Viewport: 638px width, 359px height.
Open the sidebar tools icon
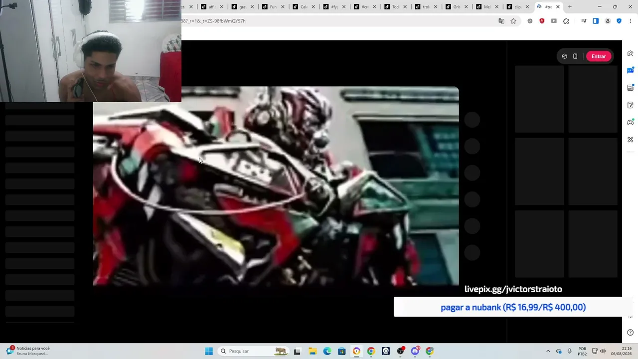coord(631,140)
